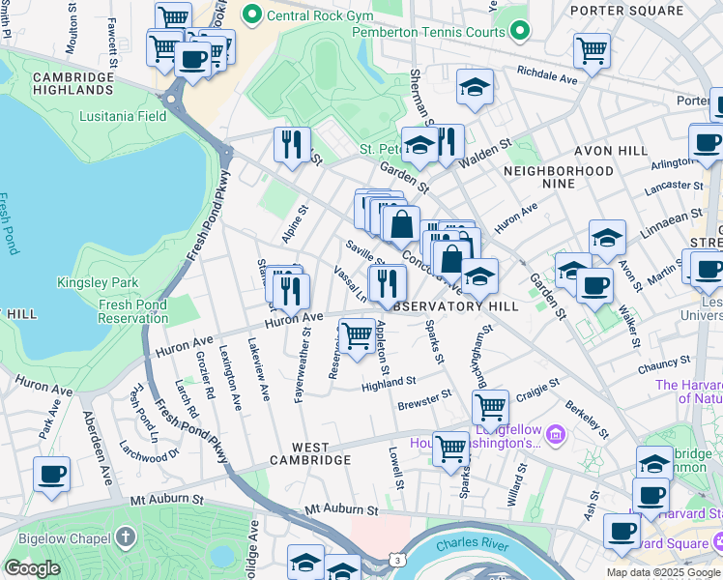Click the AVON HILL label

[611, 151]
